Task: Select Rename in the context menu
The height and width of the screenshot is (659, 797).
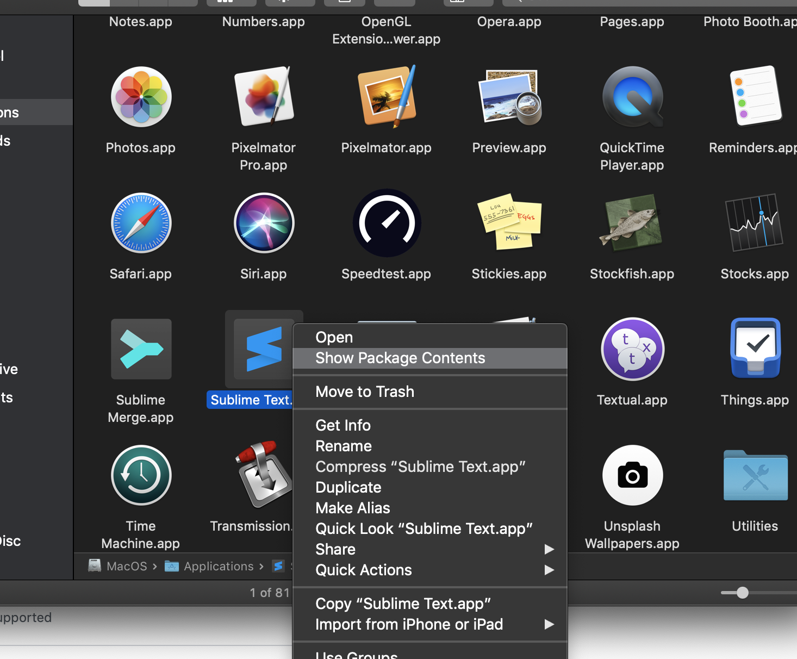Action: click(430, 446)
